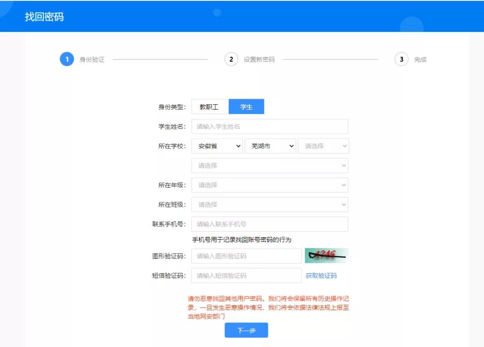Click the 设置新密码 step label
The image size is (484, 347).
[x=259, y=60]
